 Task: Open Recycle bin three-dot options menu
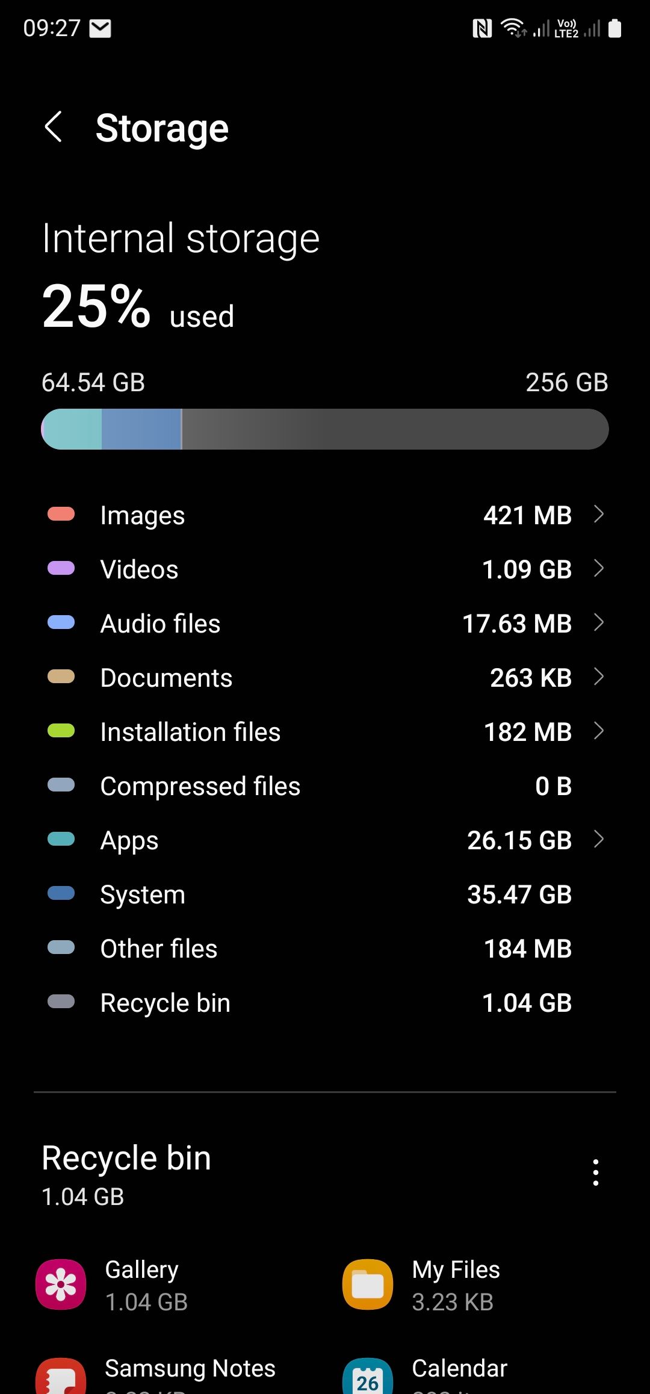[595, 1173]
